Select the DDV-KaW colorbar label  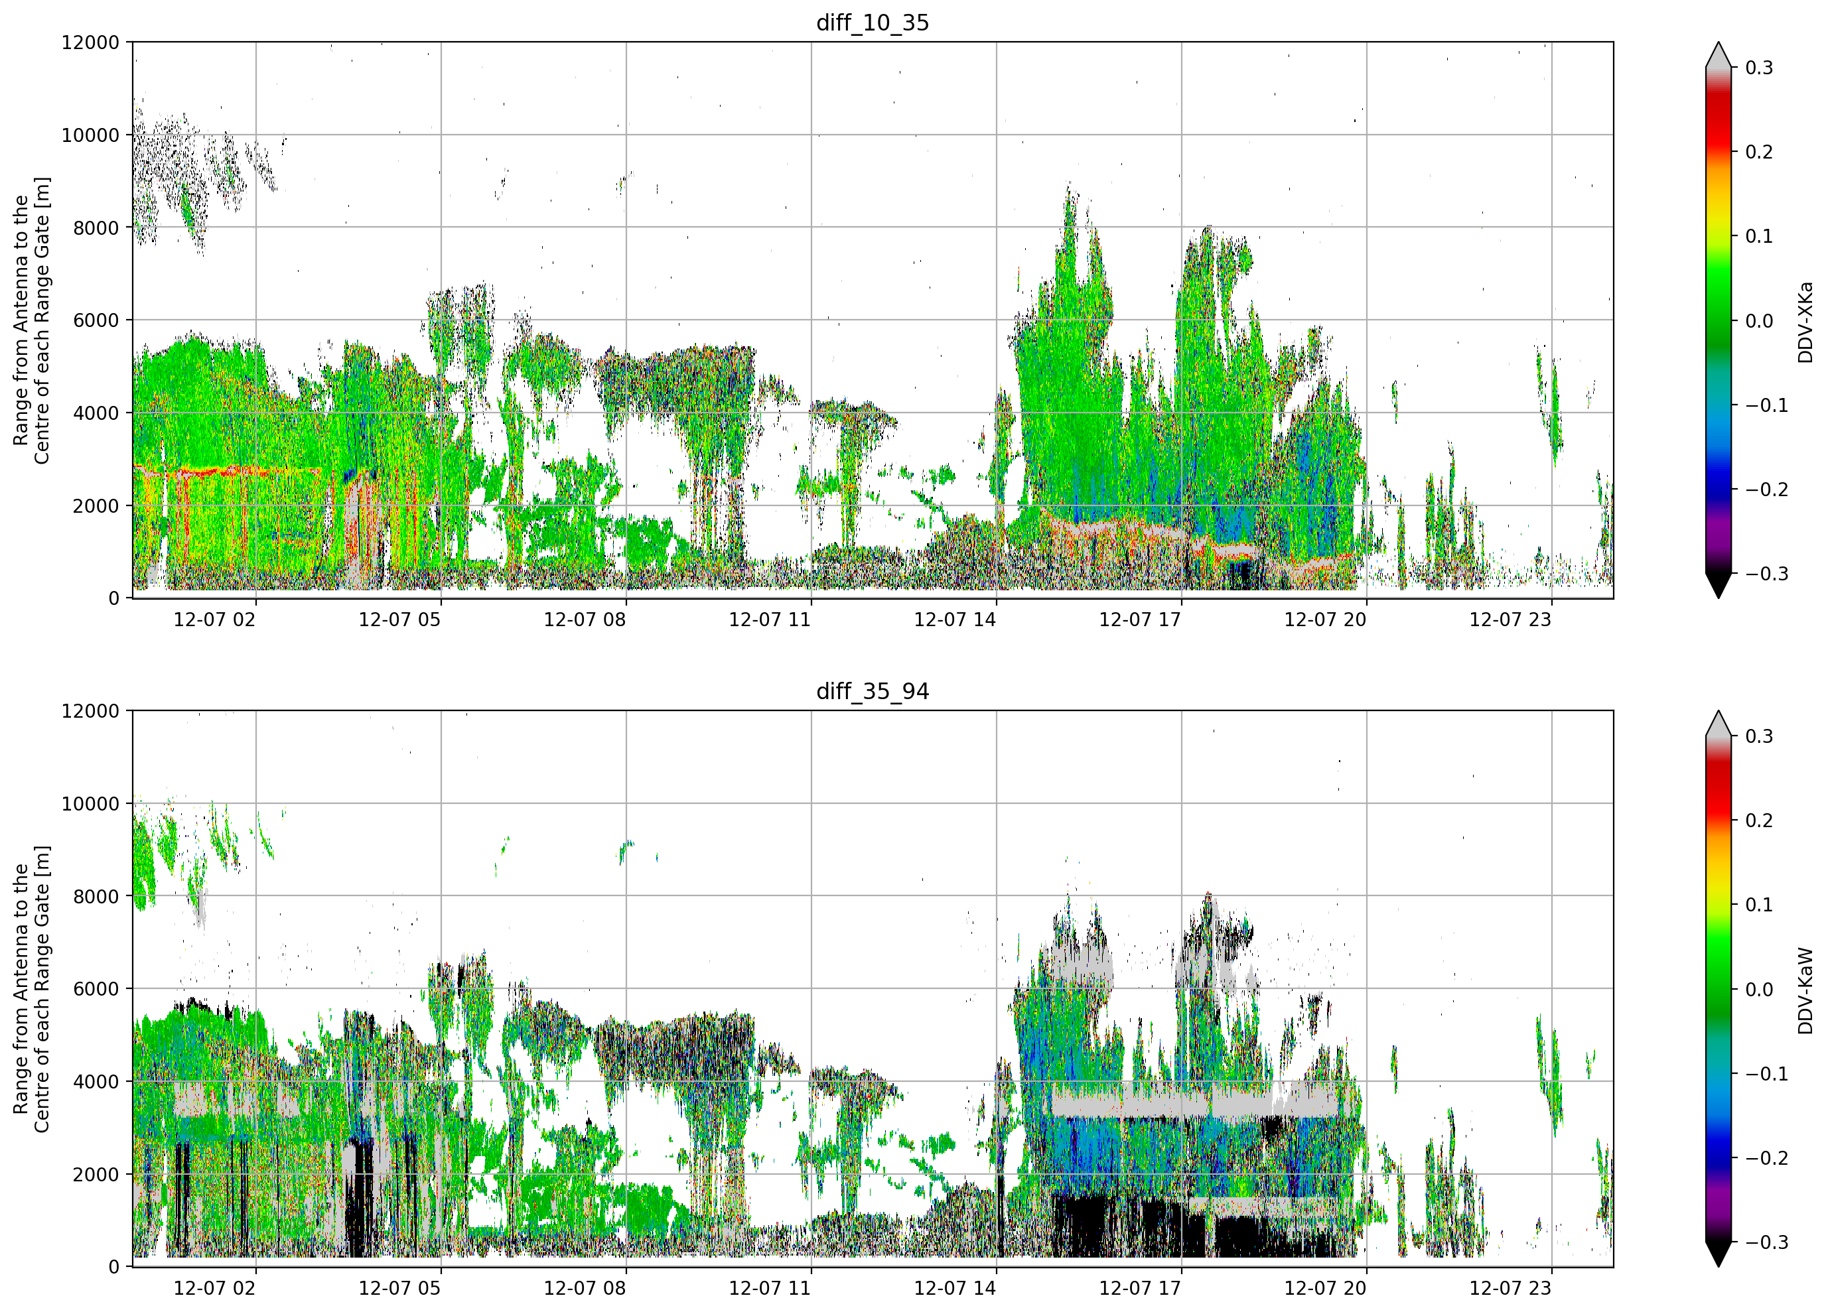1805,990
